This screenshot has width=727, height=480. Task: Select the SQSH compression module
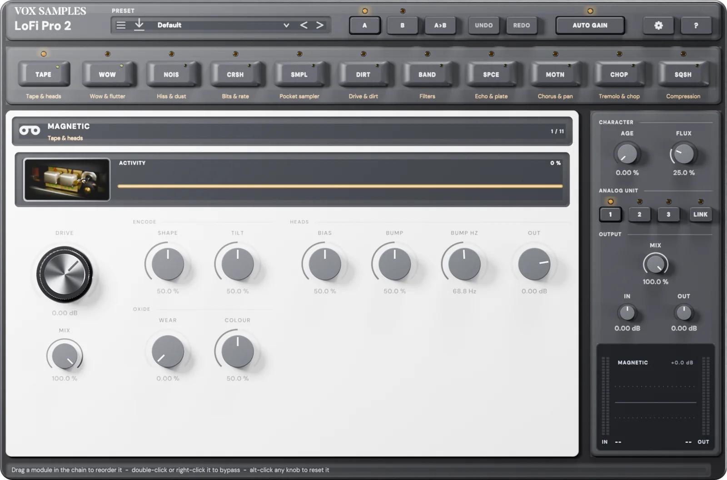point(683,74)
